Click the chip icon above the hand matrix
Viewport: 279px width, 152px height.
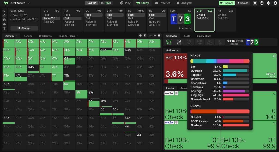point(141,36)
